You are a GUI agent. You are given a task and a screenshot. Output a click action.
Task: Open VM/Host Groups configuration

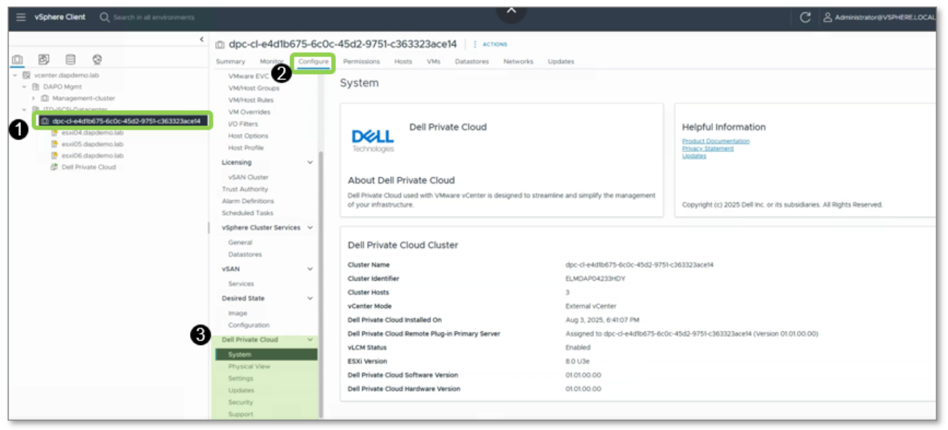click(x=254, y=88)
